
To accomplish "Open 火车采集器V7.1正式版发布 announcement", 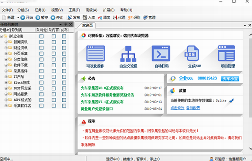I will click(102, 102).
